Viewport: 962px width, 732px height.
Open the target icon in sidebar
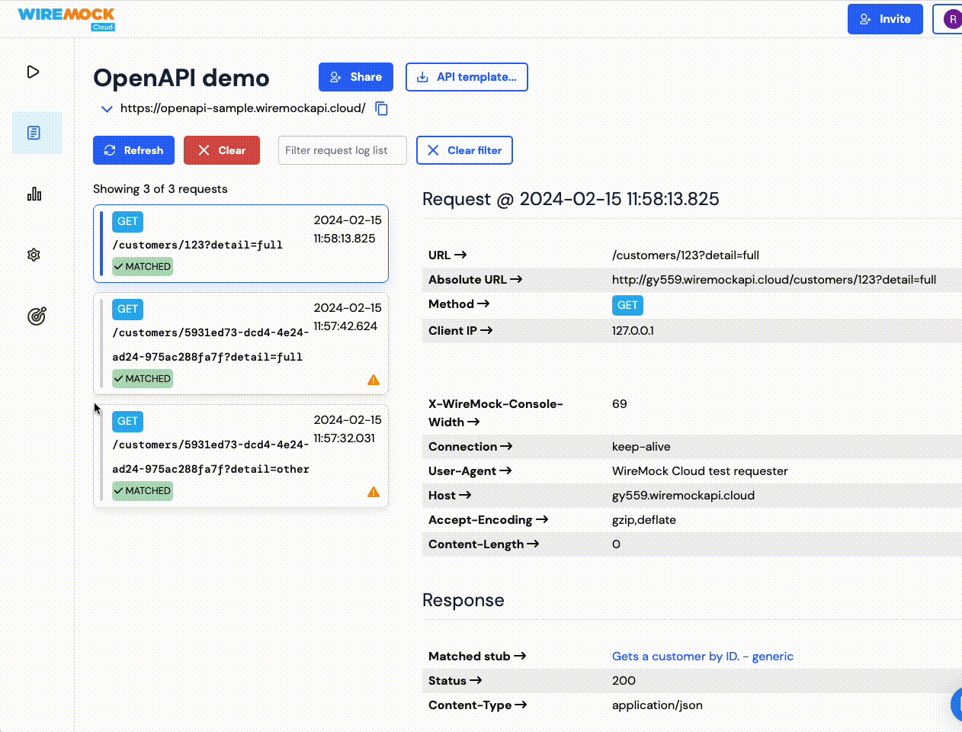(37, 316)
